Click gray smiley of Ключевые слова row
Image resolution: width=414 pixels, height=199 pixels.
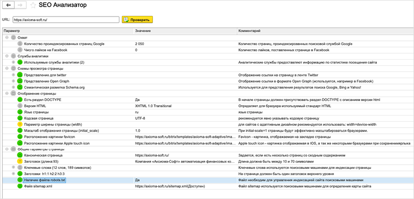click(x=20, y=167)
